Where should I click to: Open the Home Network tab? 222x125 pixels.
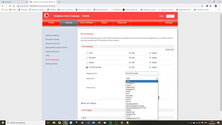[x=86, y=23]
